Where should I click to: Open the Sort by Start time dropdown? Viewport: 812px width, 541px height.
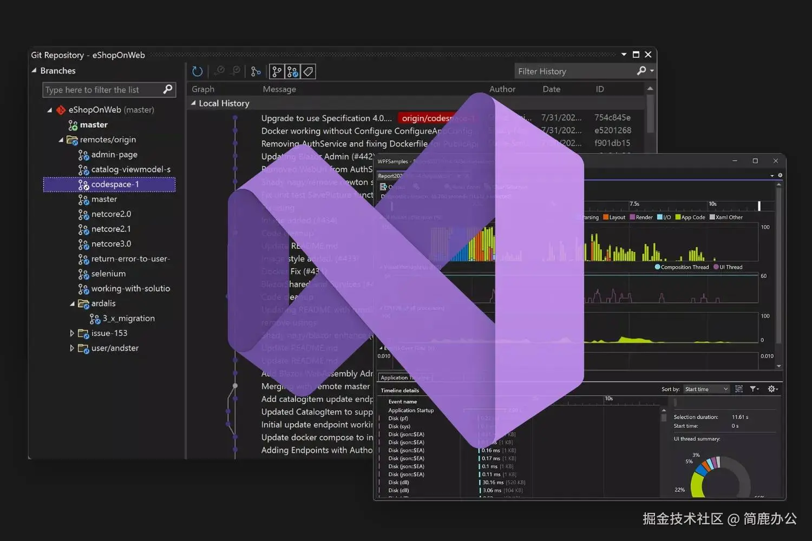click(x=706, y=388)
